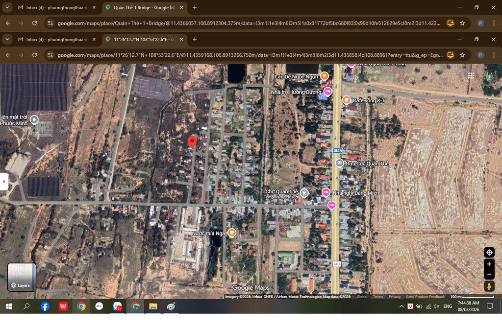Screen dimensions: 502x328
Task: Bookmark the page with star in back window
Action: [x=462, y=23]
